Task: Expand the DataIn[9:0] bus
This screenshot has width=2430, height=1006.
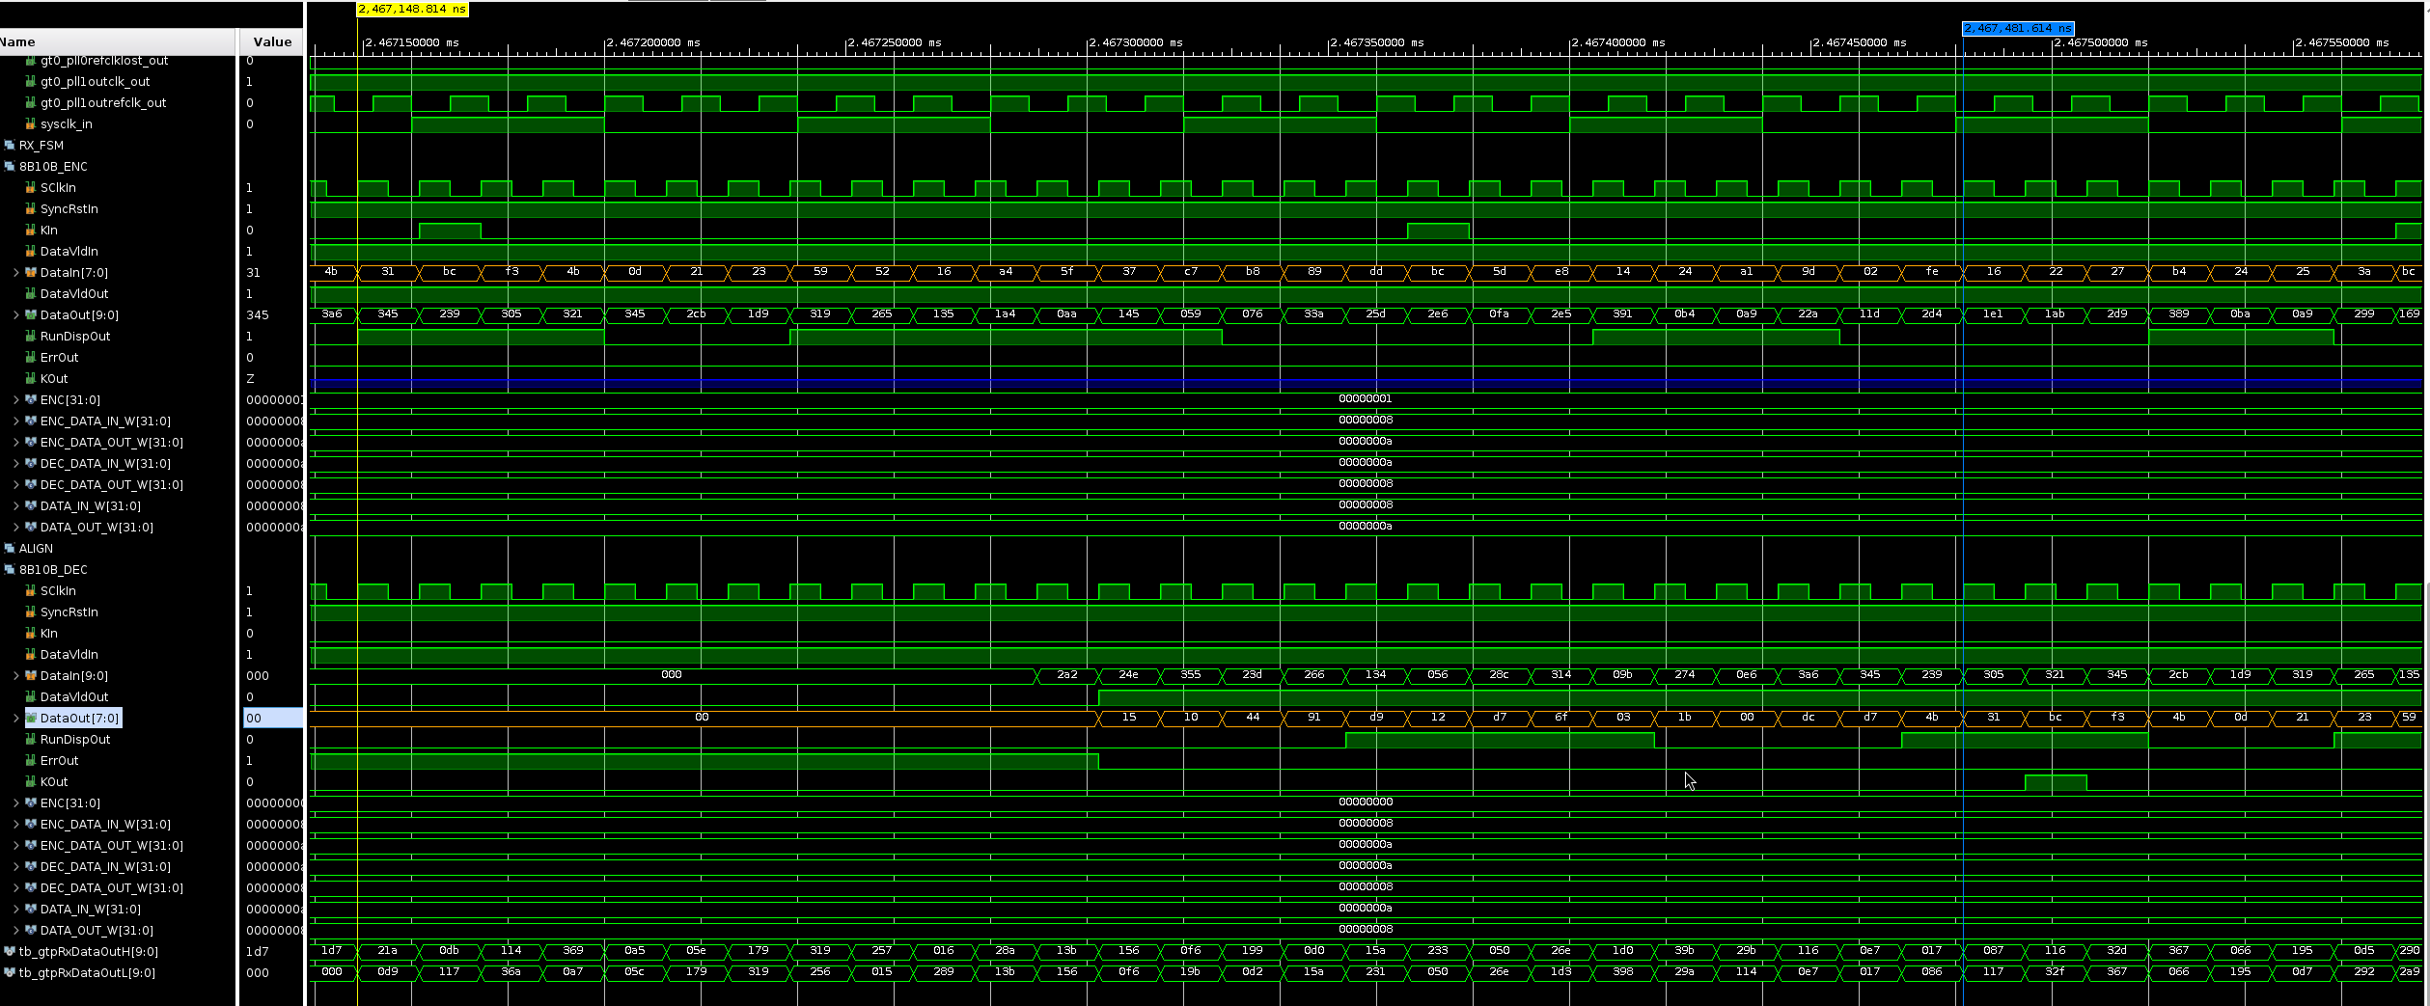Action: 15,676
